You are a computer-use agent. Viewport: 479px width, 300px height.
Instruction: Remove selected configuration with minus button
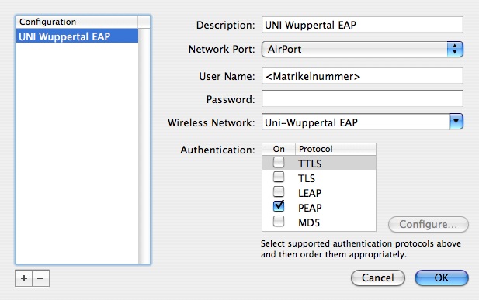(x=40, y=278)
